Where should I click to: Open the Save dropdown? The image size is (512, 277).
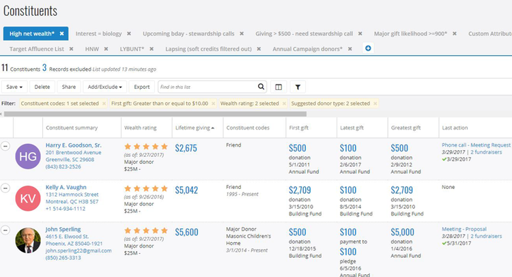point(14,87)
